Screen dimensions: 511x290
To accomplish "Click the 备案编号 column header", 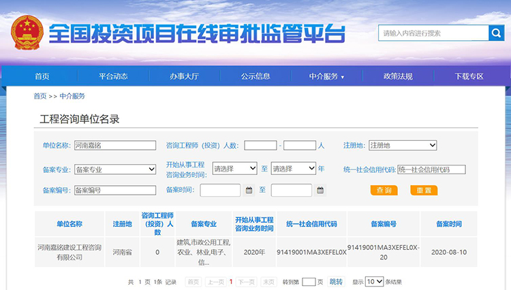I will (384, 224).
